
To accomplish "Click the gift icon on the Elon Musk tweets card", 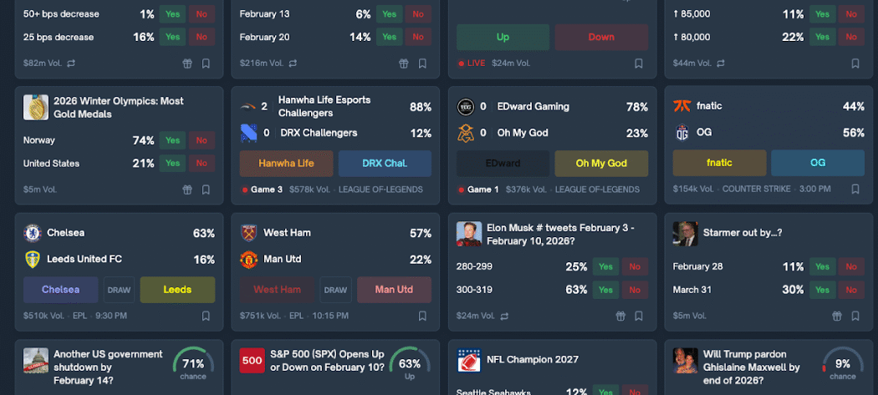I will 620,317.
